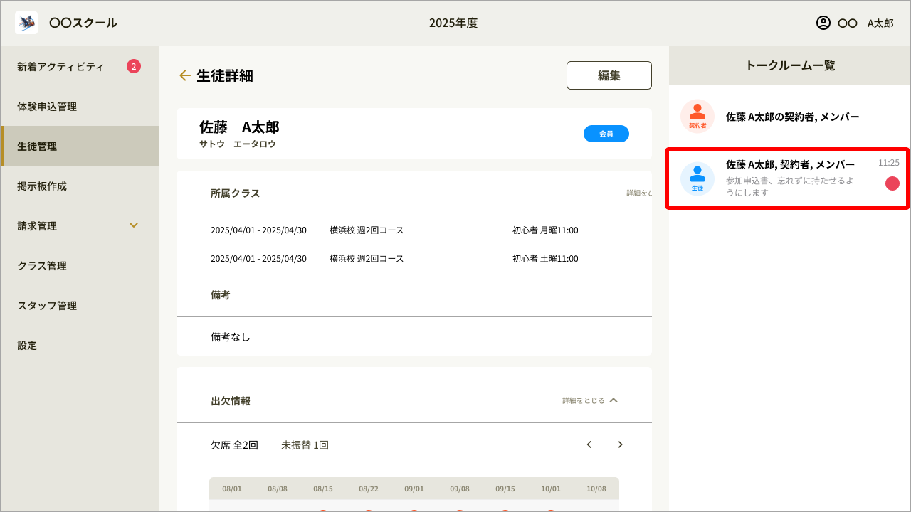
Task: Collapse 出欠情報 with 詳細をとじる
Action: tap(590, 400)
